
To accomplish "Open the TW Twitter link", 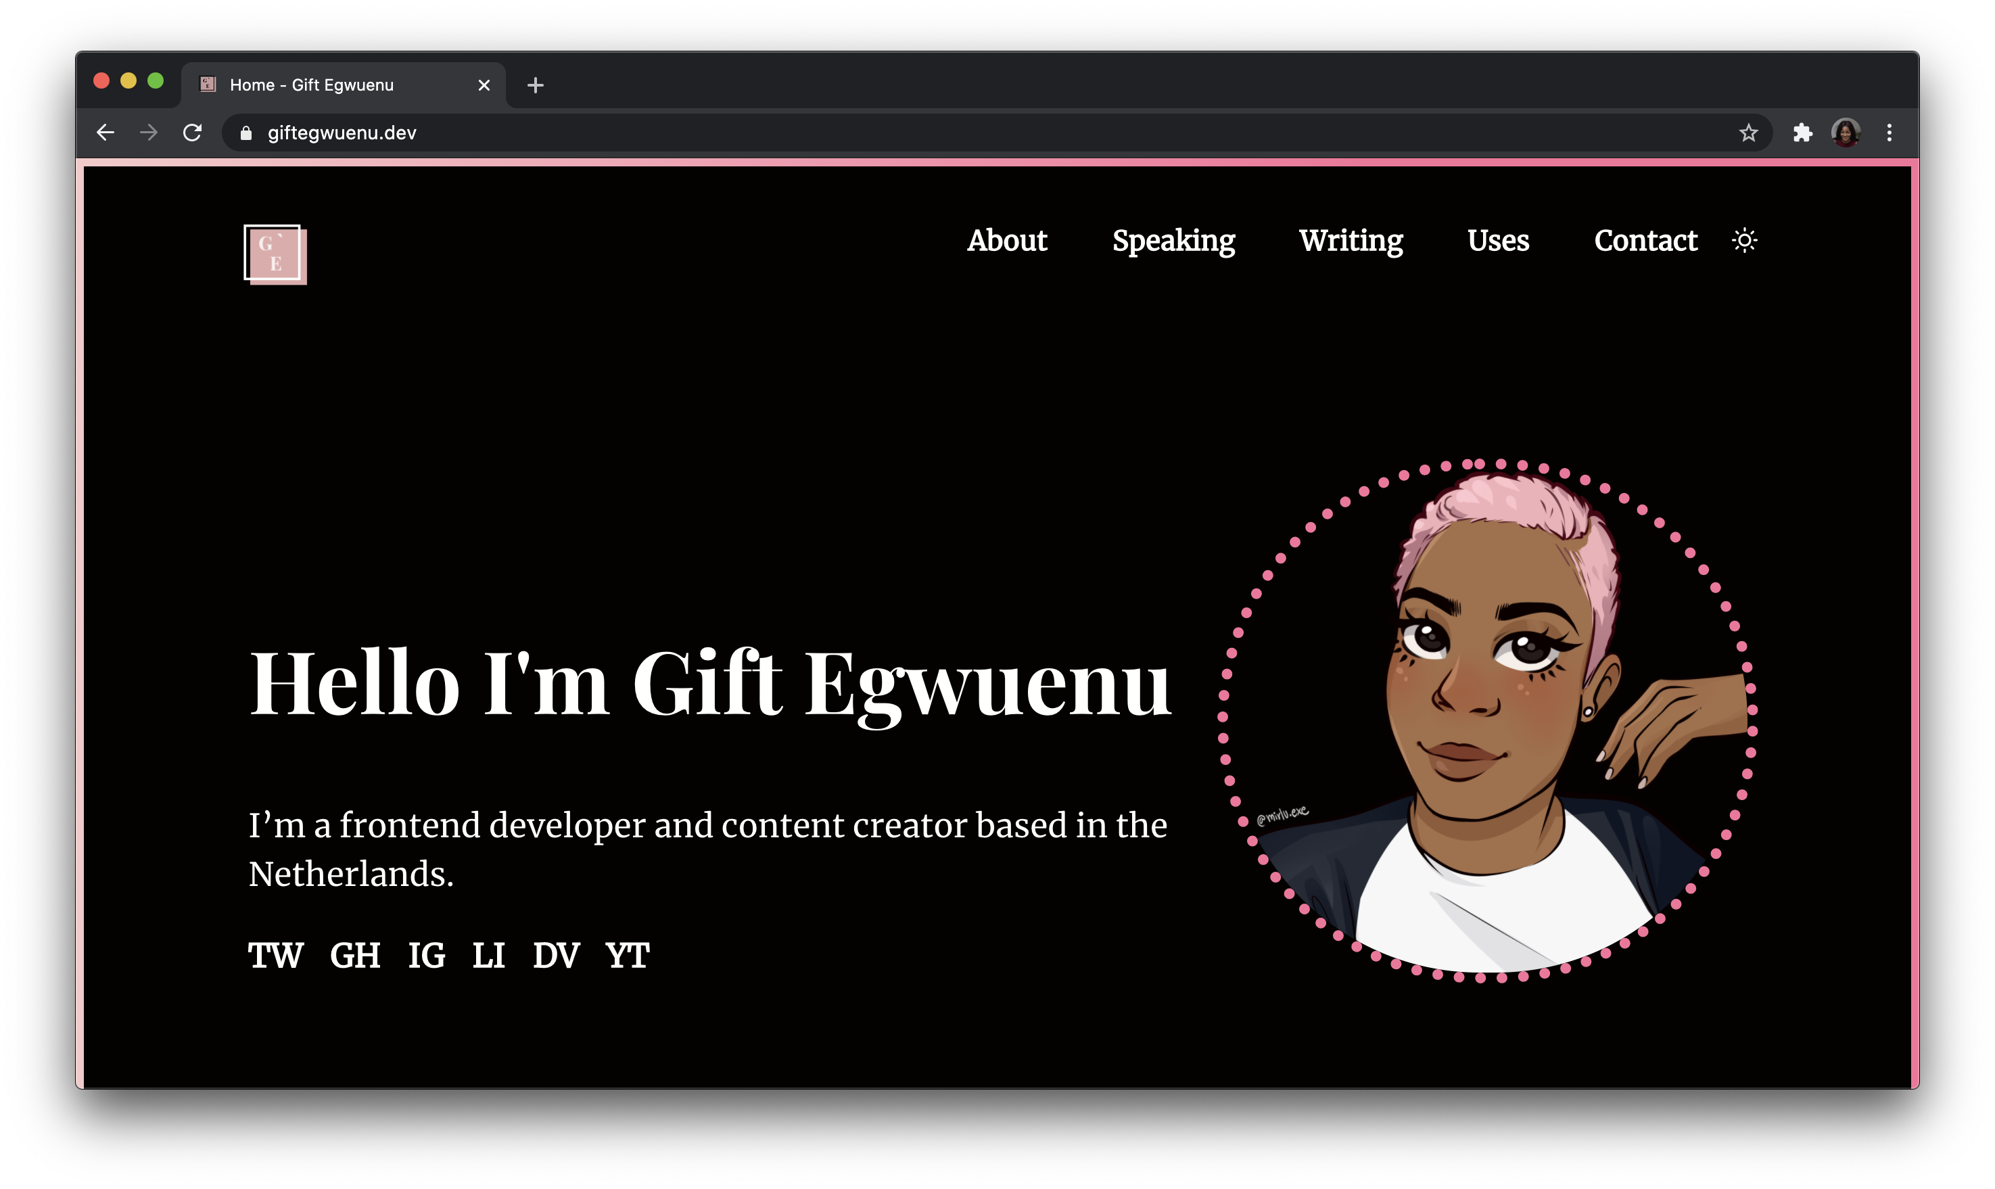I will (275, 955).
